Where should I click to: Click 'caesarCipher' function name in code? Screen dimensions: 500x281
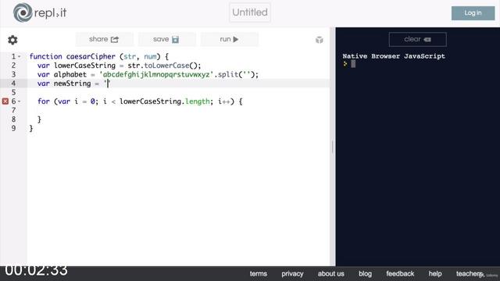tap(91, 56)
